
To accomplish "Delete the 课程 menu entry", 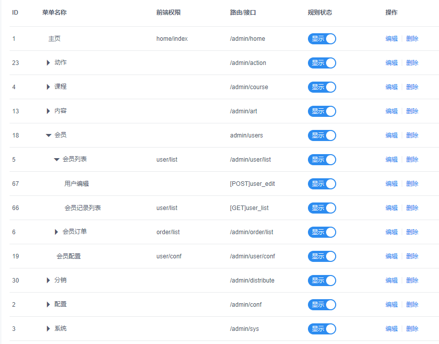I will coord(412,87).
